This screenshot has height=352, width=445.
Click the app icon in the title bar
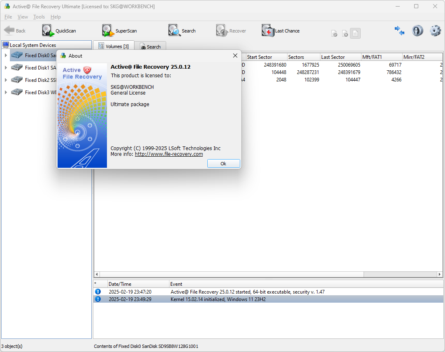[7, 6]
